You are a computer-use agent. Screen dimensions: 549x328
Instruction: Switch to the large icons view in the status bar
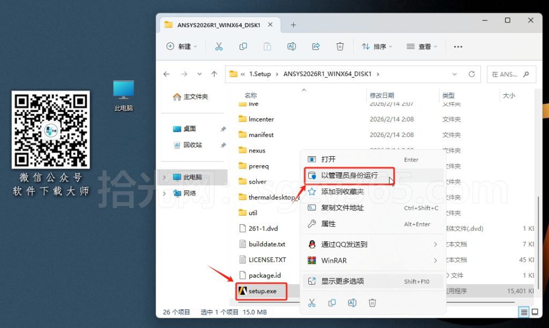click(535, 312)
